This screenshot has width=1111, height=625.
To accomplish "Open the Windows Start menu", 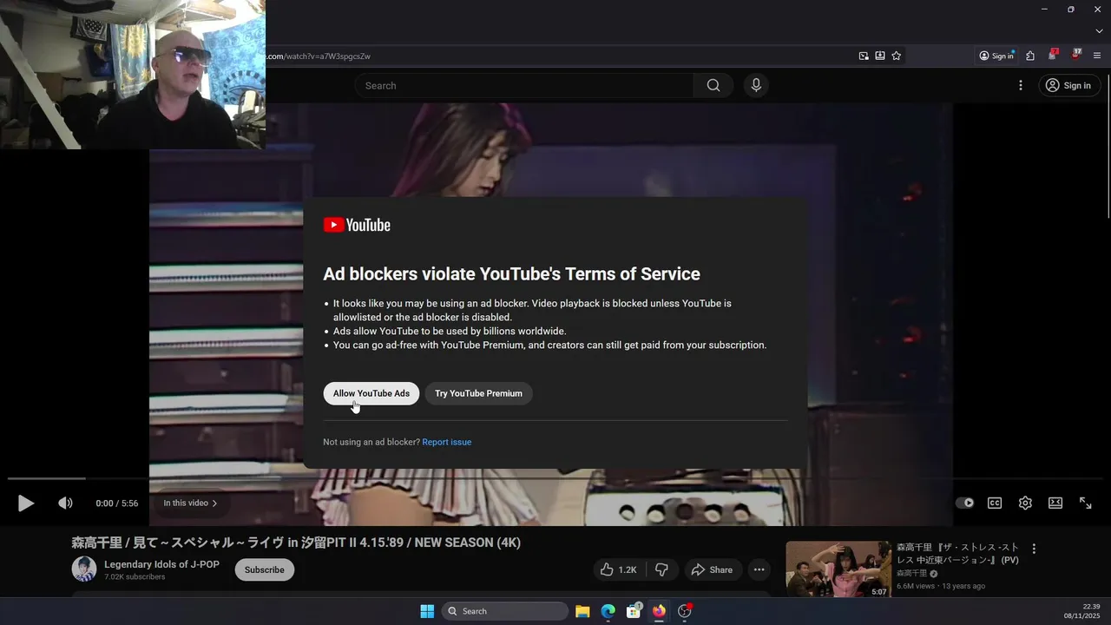I will (427, 611).
